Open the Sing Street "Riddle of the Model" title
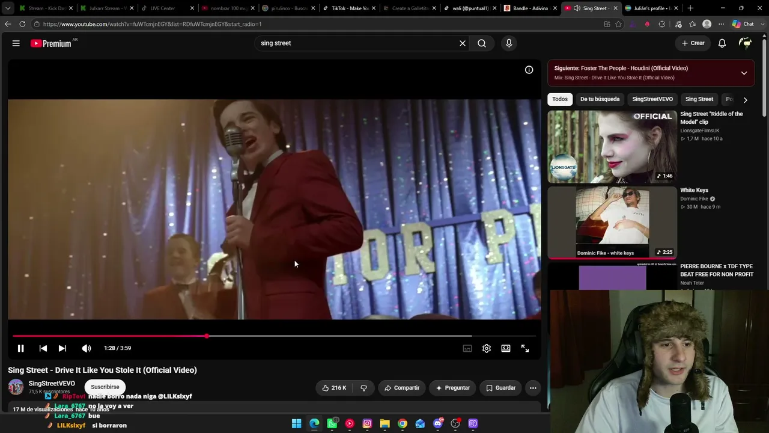769x433 pixels. click(x=711, y=118)
